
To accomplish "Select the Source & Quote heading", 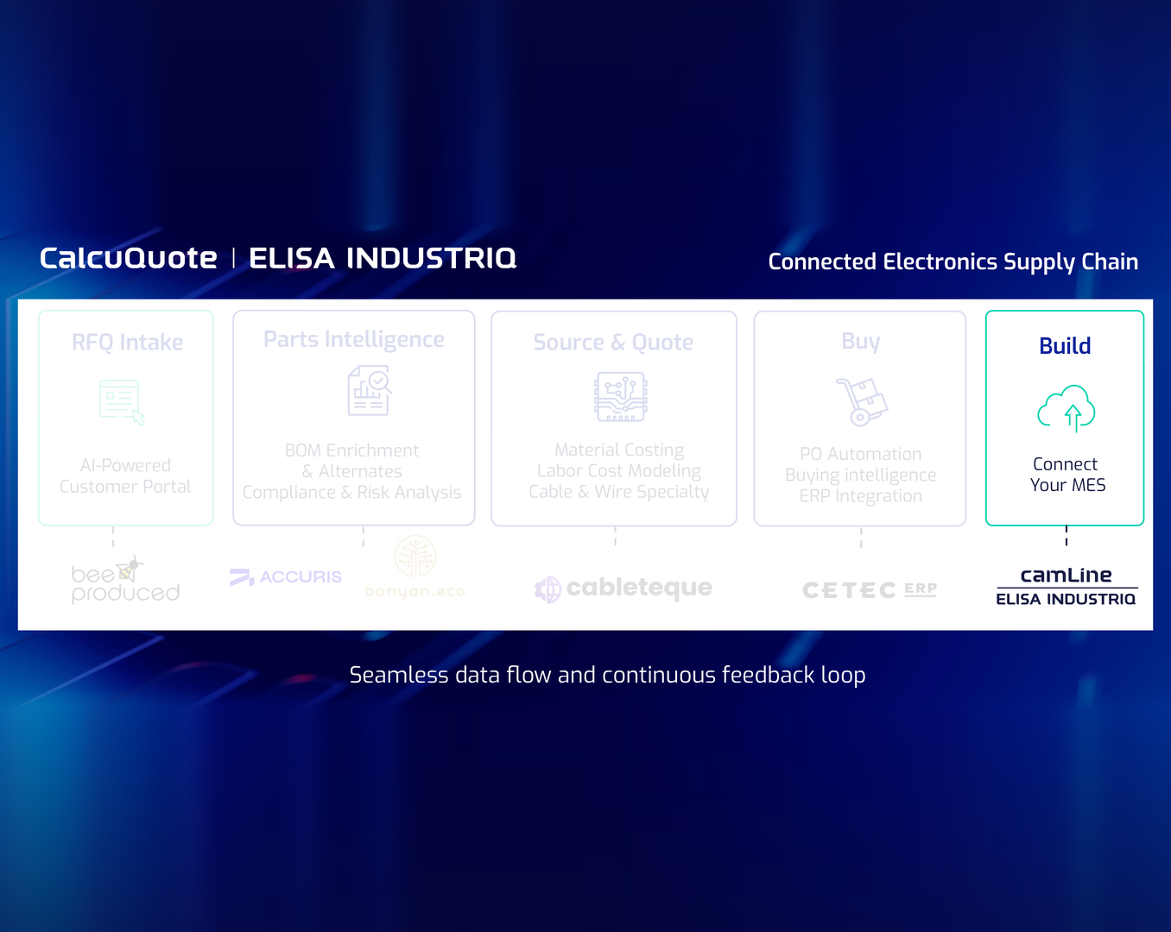I will pyautogui.click(x=613, y=343).
